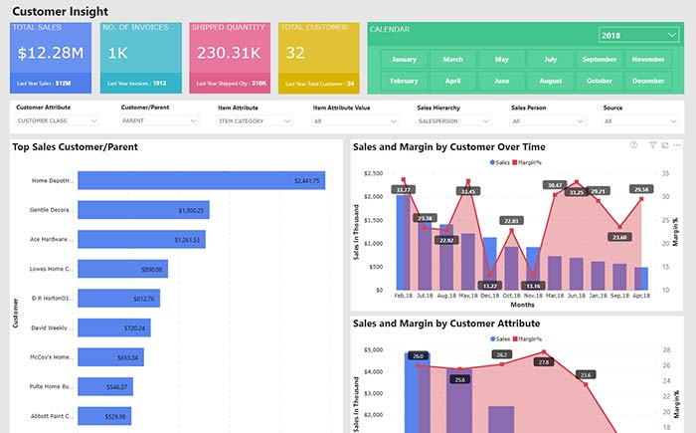Viewport: 696px width, 433px height.
Task: Click the Shipped Quantity 230.31K card
Action: [230, 58]
